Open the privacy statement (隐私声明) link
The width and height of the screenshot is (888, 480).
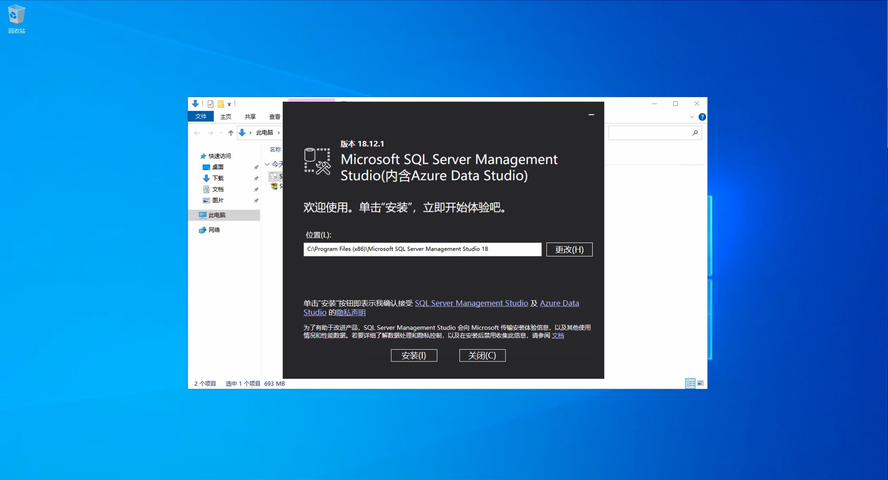click(x=351, y=312)
